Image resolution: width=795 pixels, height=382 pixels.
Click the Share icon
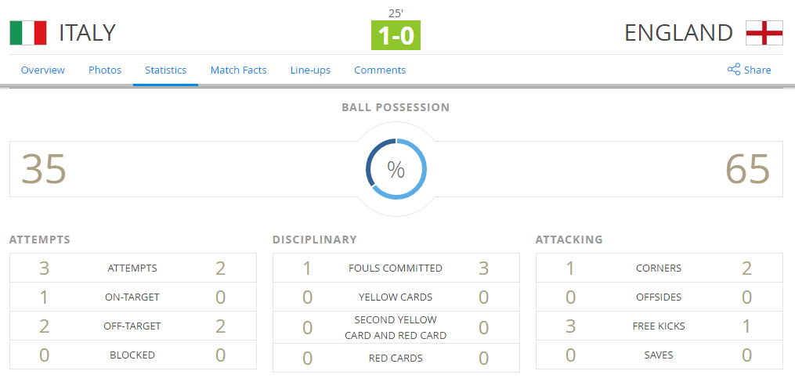pyautogui.click(x=734, y=70)
